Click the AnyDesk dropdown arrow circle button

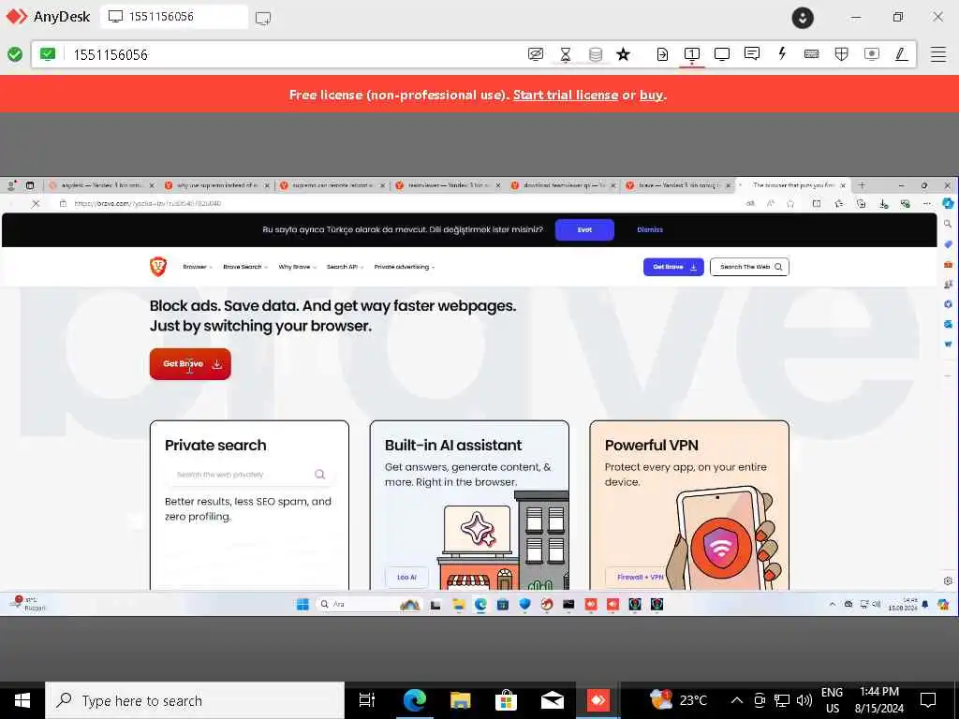coord(803,18)
